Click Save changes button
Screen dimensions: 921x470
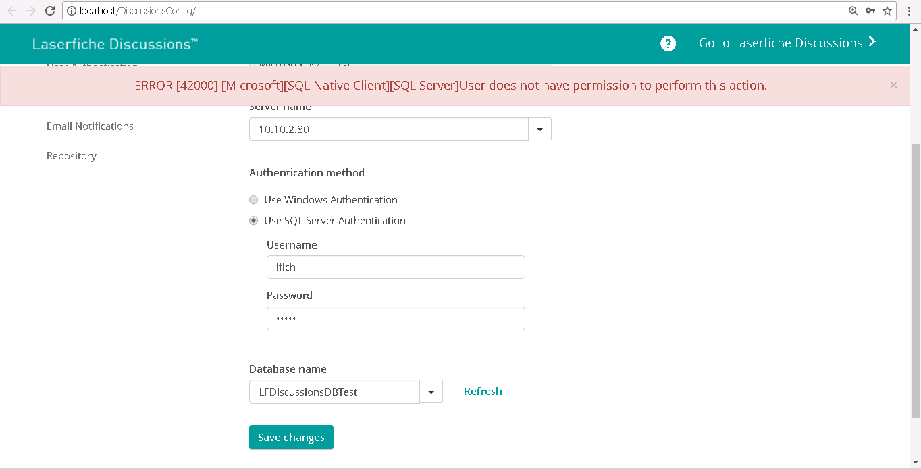point(291,438)
